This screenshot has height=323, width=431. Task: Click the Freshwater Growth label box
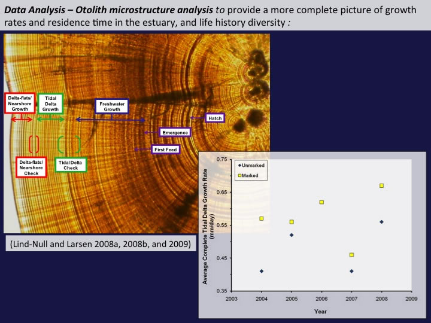pyautogui.click(x=112, y=106)
